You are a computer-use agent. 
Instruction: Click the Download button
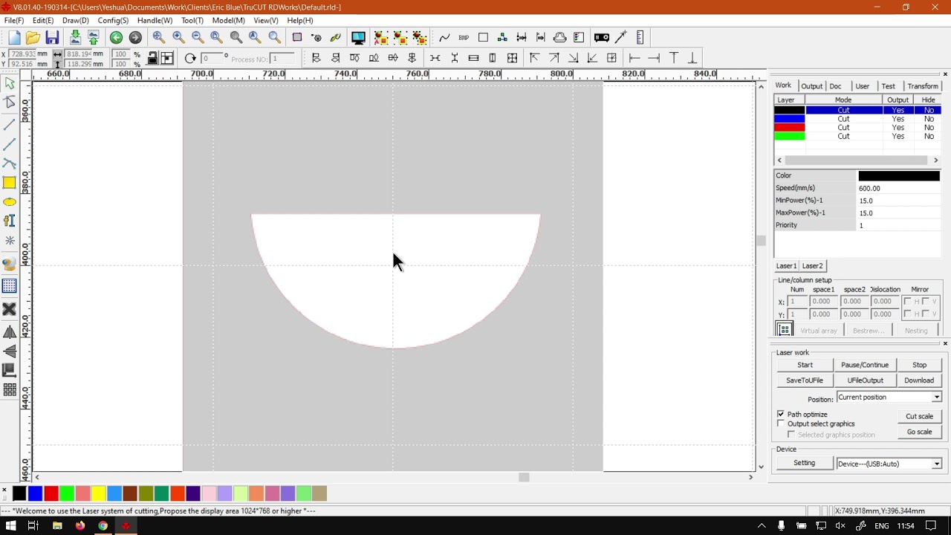pos(919,380)
